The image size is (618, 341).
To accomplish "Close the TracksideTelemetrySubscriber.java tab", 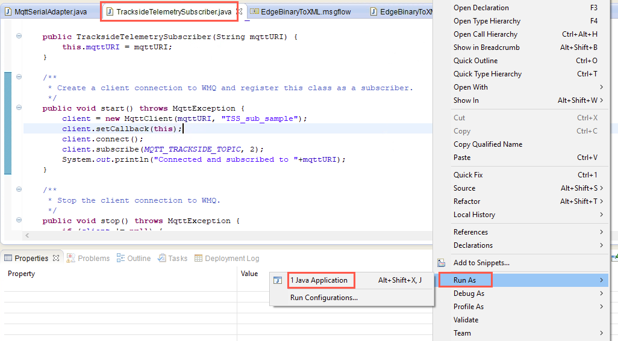I will click(x=239, y=11).
